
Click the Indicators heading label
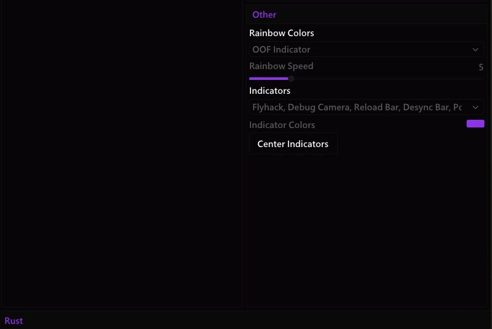(x=269, y=91)
